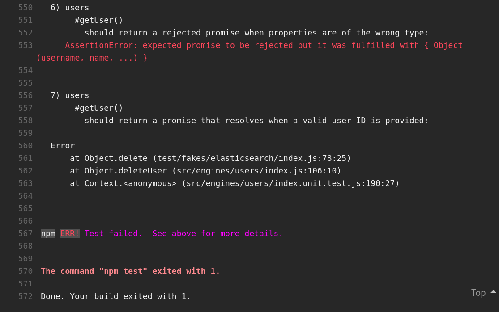
Task: Select line number 550
Action: [x=26, y=8]
